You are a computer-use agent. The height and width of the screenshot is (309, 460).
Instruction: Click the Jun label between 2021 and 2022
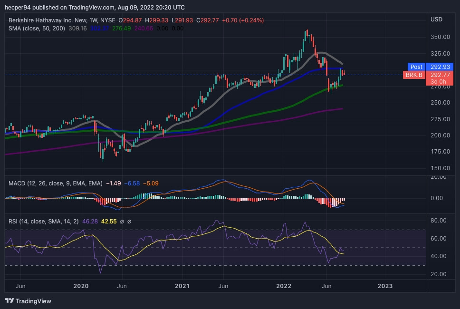(x=223, y=286)
